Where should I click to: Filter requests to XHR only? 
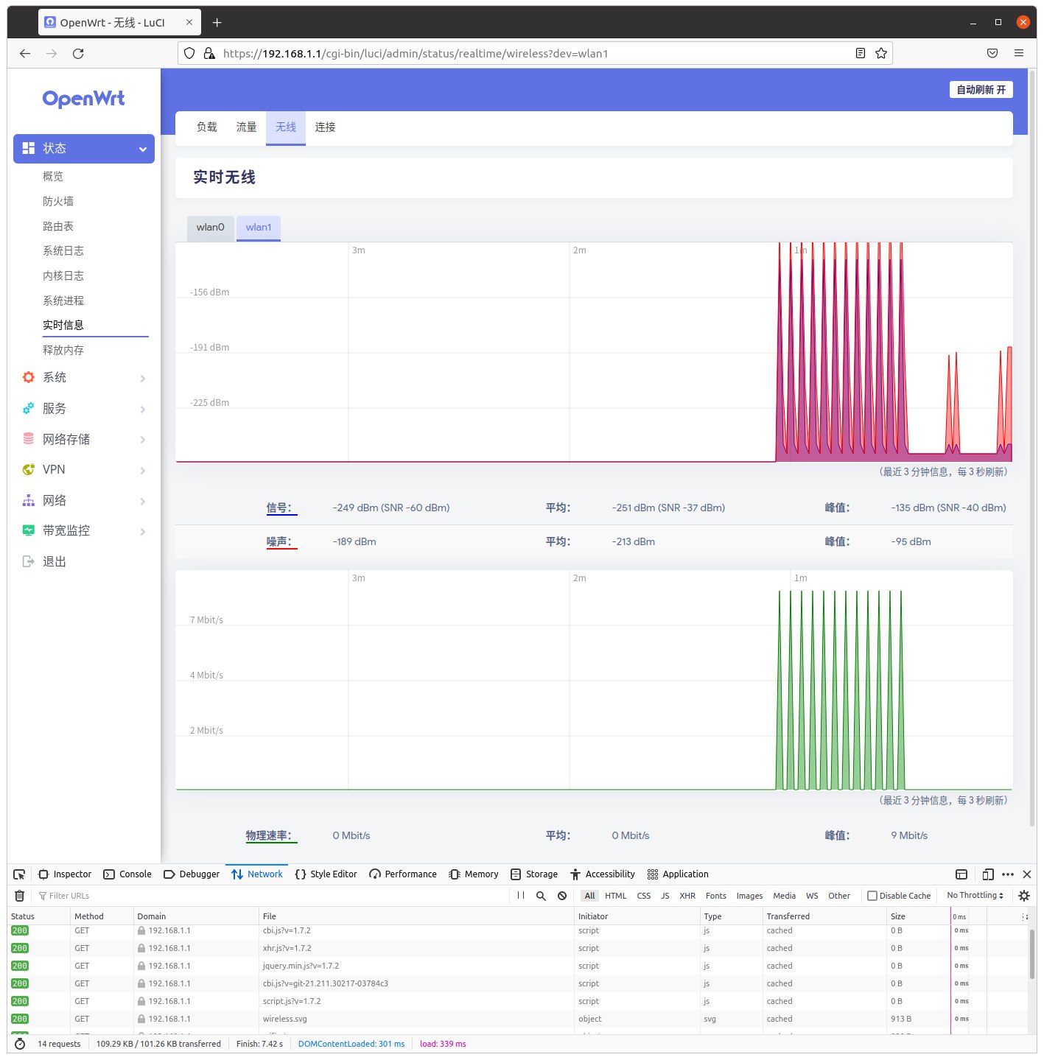(x=687, y=896)
